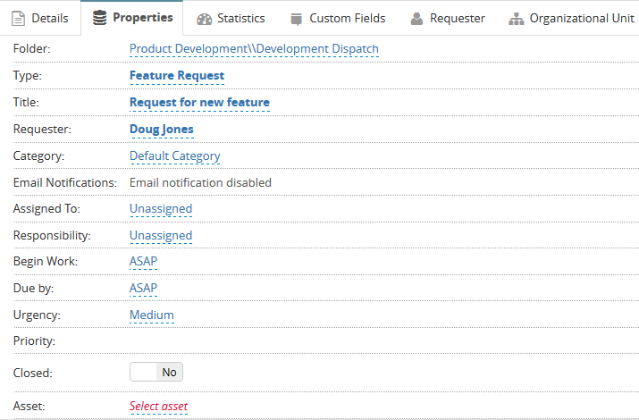Click Unassigned next to Responsibility
Screen dimensions: 639x420
tap(161, 236)
